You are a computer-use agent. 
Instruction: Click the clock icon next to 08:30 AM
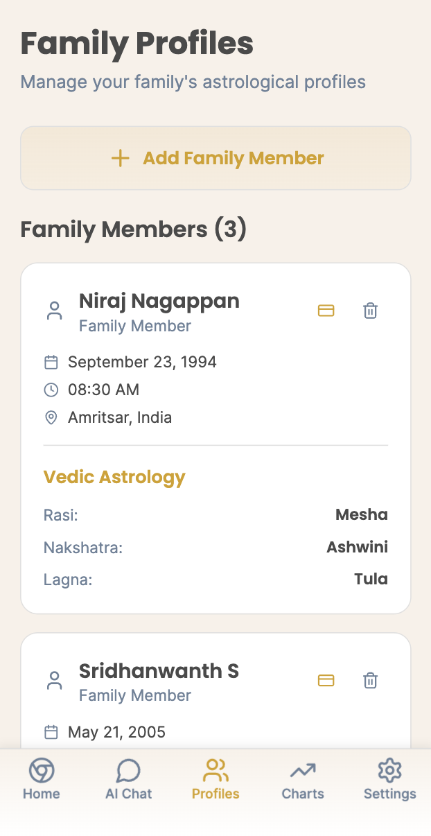pyautogui.click(x=51, y=390)
